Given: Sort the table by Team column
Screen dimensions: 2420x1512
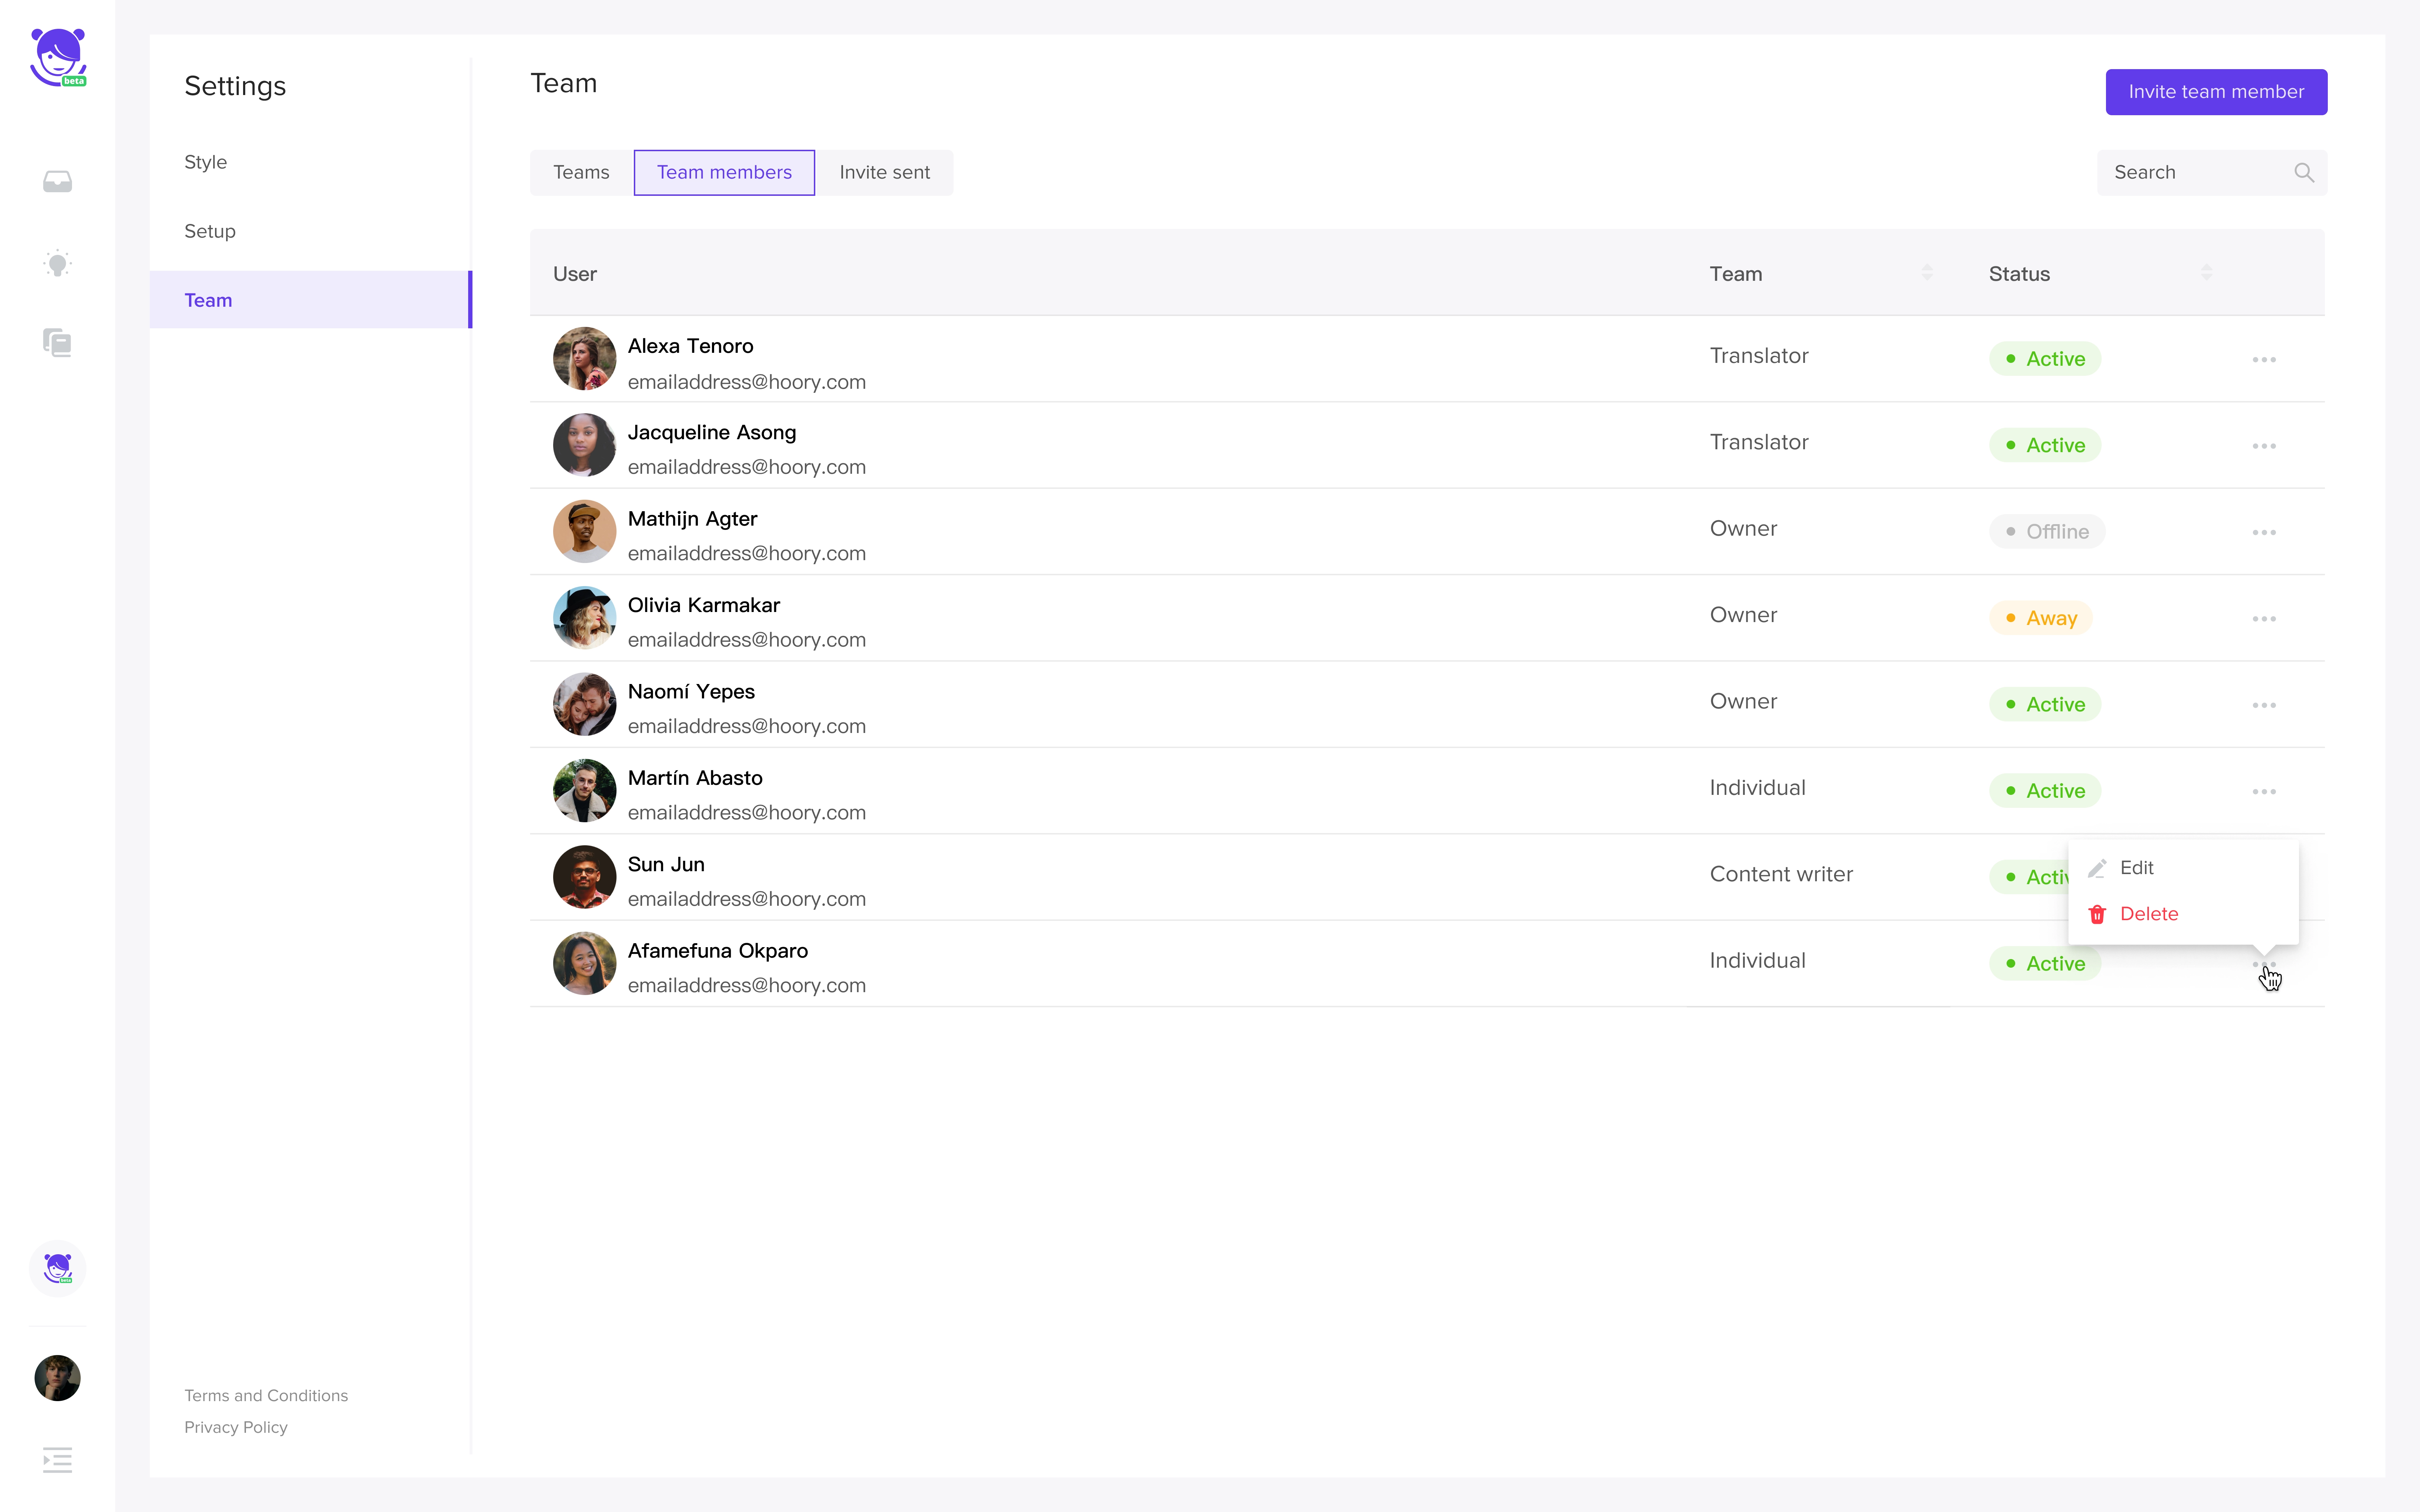Looking at the screenshot, I should coord(1927,273).
